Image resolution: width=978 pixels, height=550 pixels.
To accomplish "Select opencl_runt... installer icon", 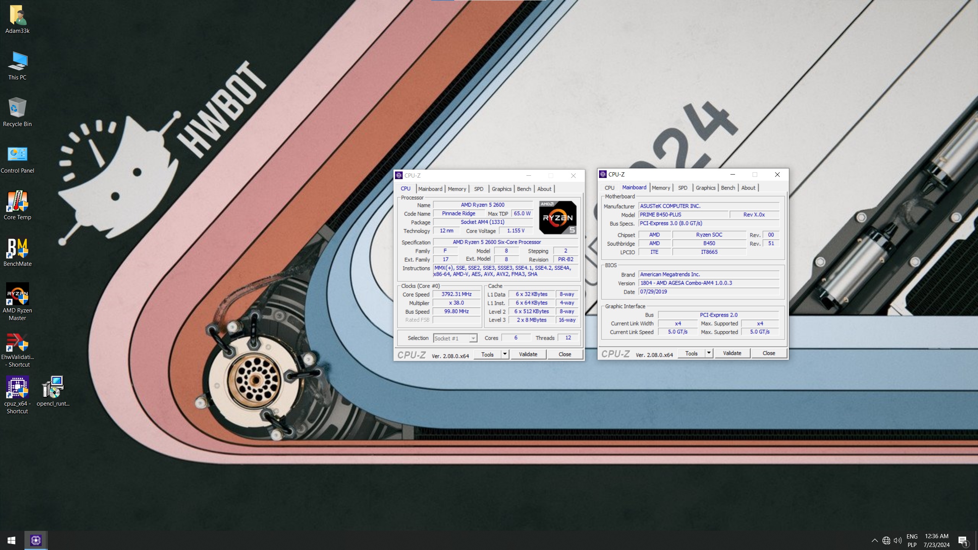I will click(x=53, y=391).
